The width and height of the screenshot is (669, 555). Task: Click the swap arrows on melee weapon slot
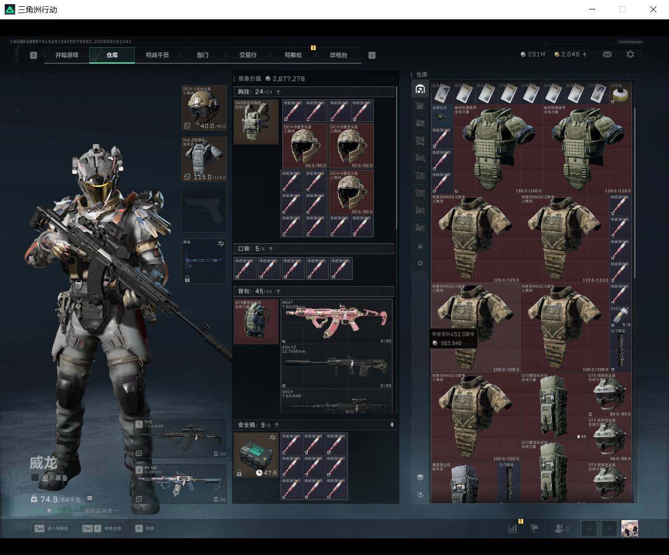[x=221, y=244]
